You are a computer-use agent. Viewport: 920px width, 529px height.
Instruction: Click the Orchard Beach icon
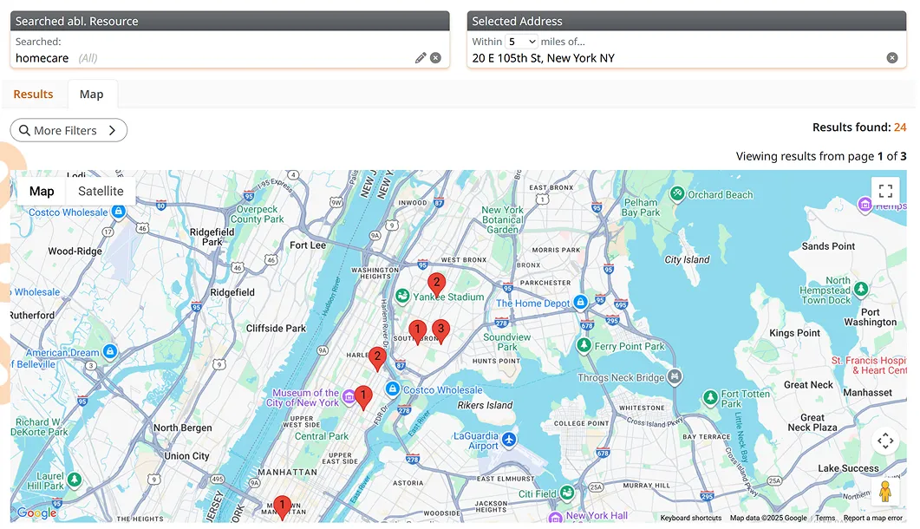(x=677, y=193)
